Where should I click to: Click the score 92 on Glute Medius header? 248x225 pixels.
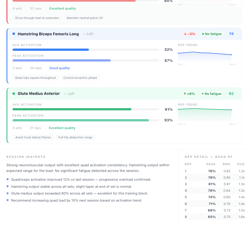click(x=231, y=94)
